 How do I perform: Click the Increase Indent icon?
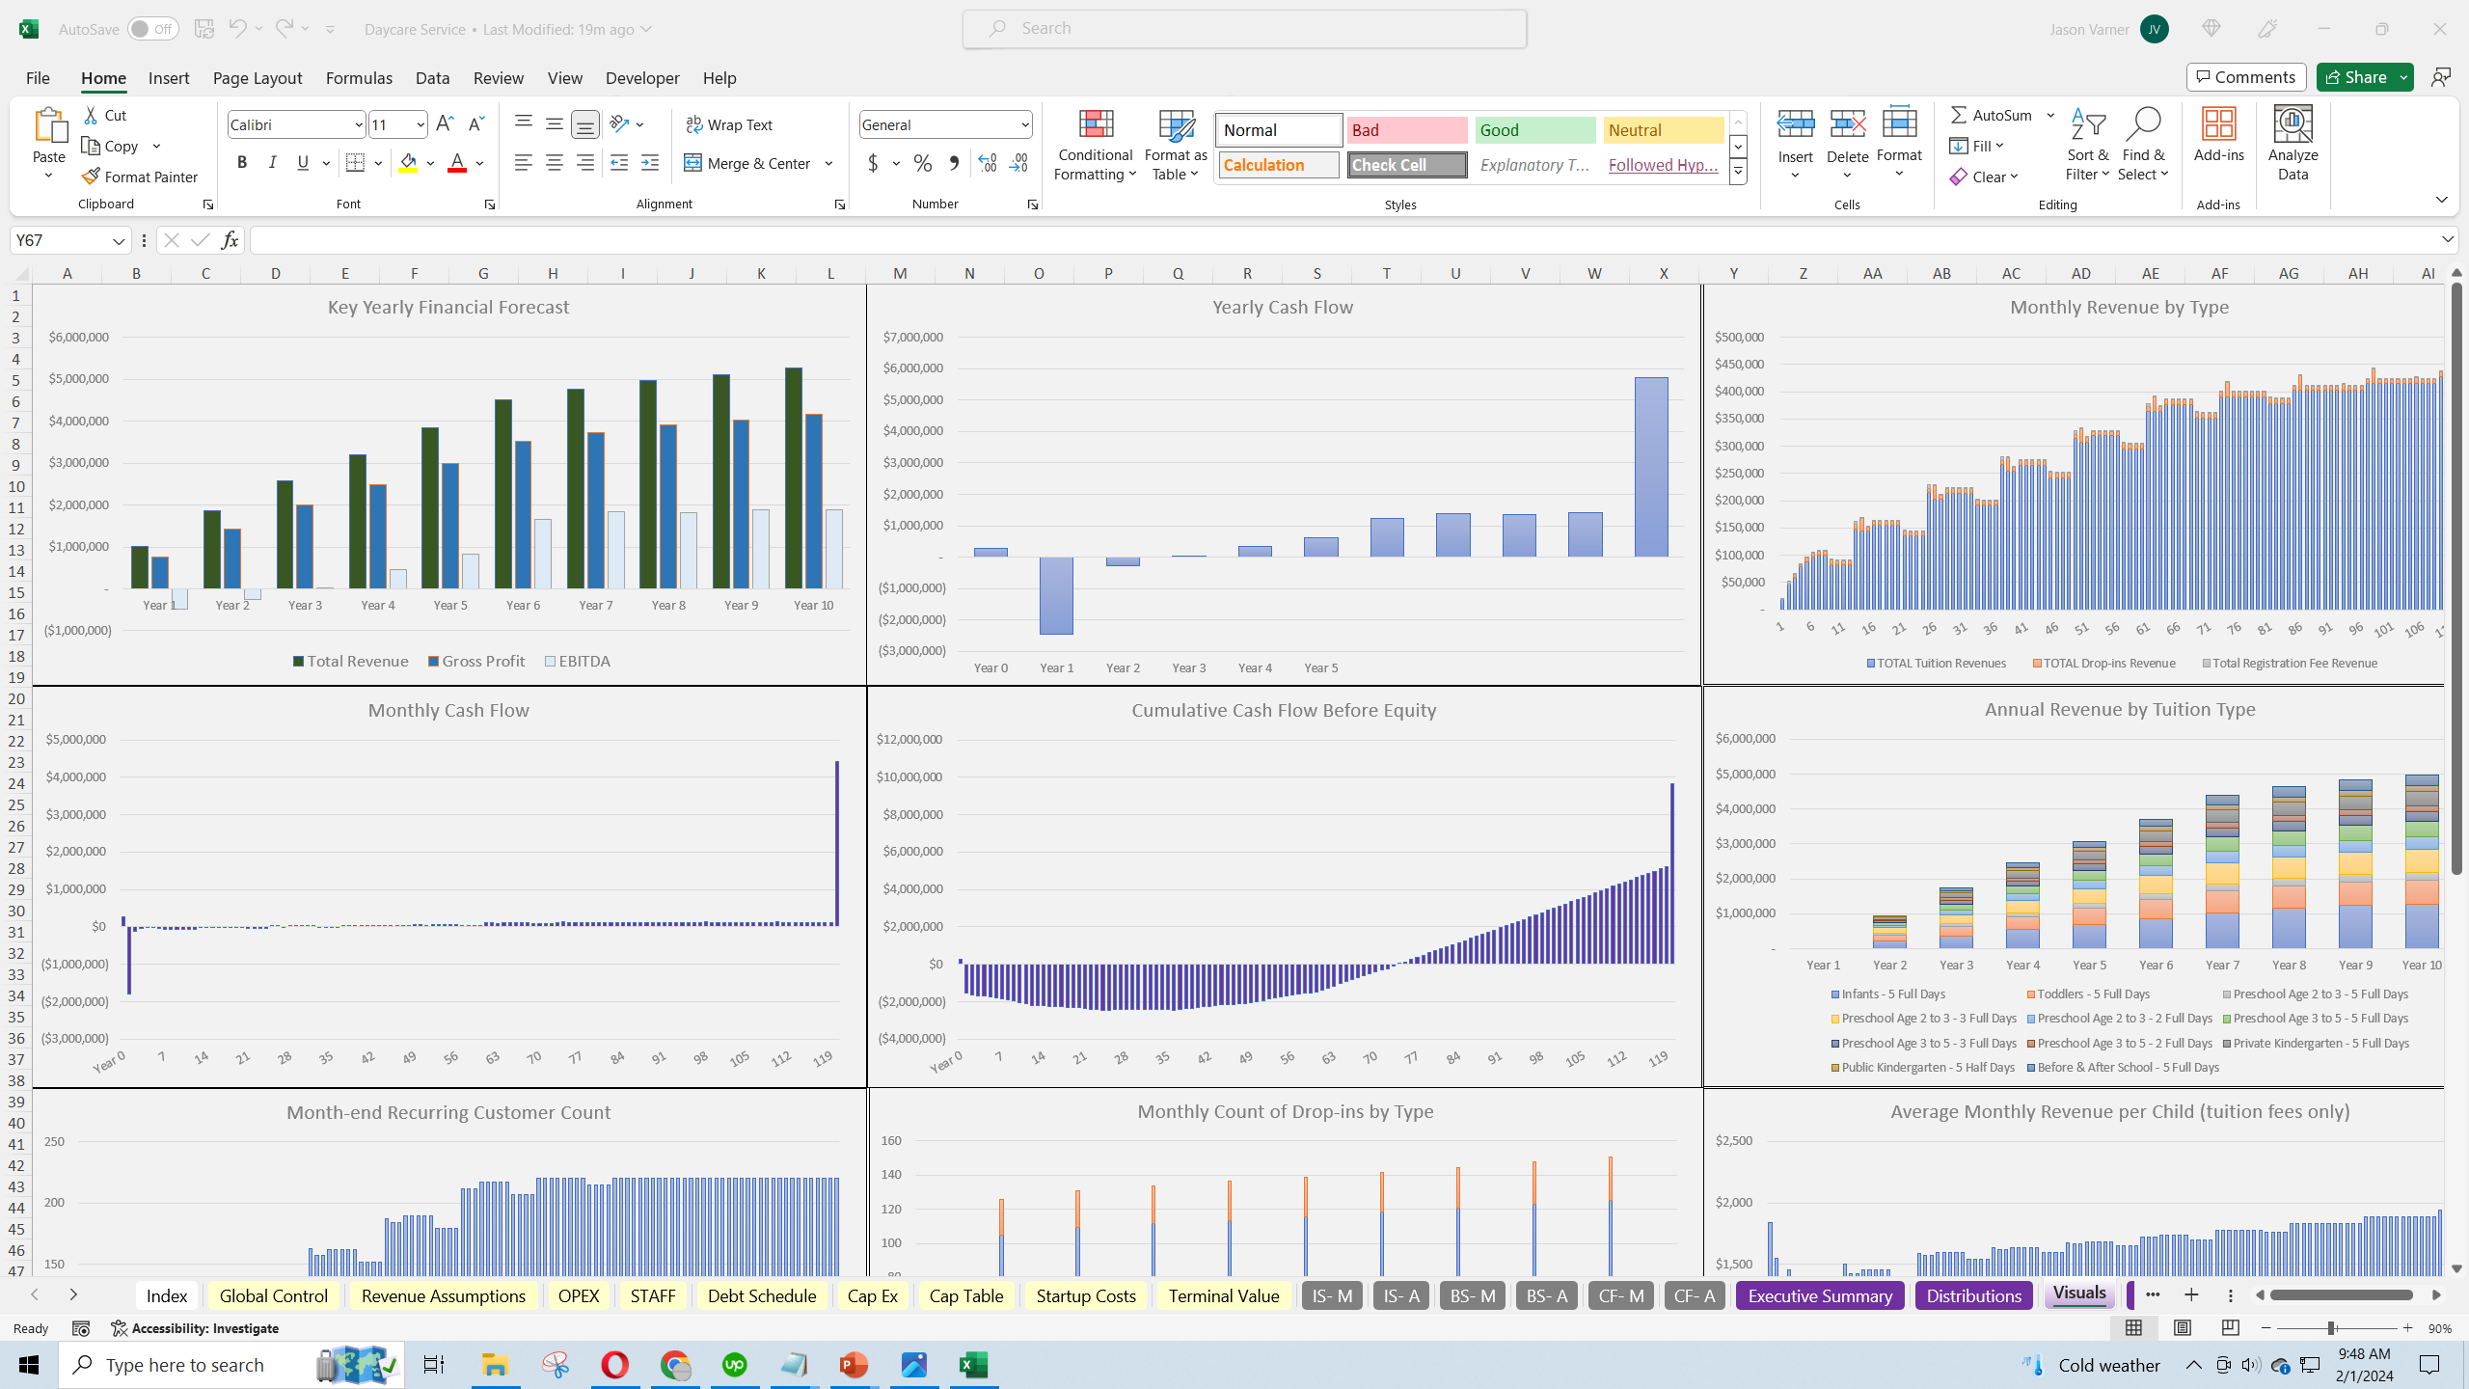pyautogui.click(x=650, y=163)
